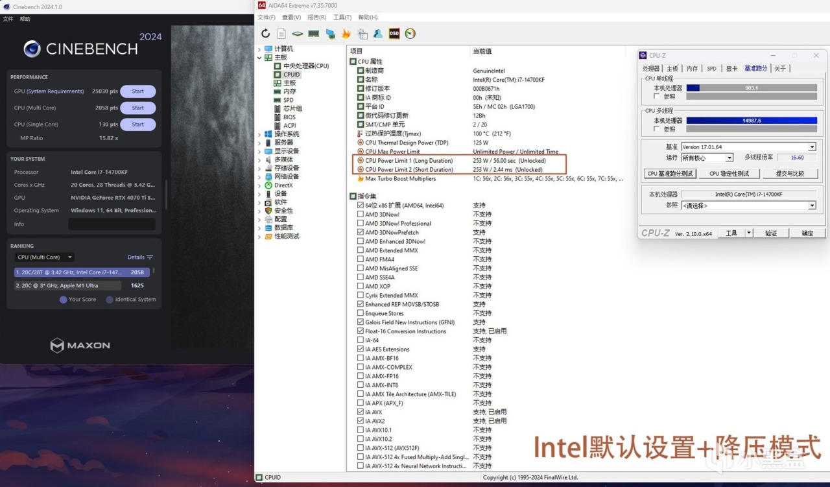Start the GPU test in Cinebench
Screen dimensions: 830x487
tap(138, 91)
